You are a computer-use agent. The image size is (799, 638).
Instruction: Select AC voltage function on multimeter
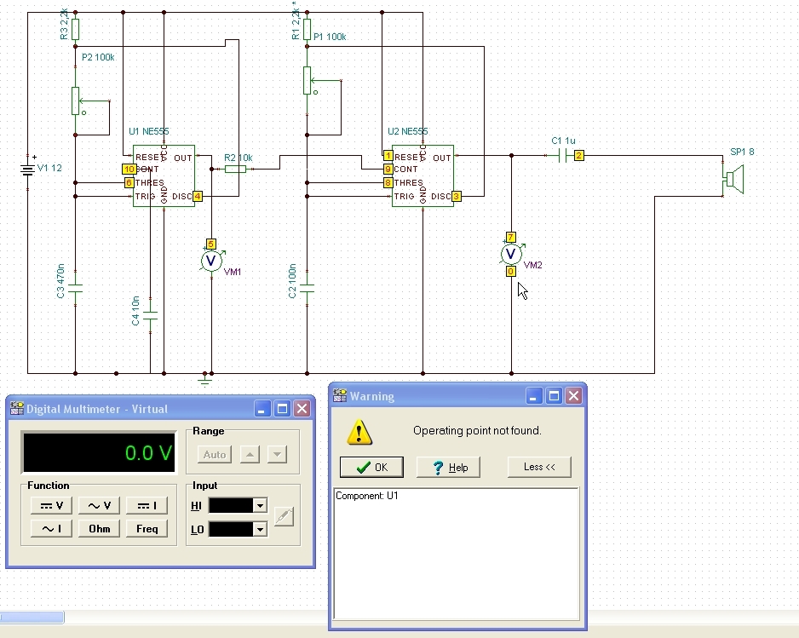[x=99, y=505]
